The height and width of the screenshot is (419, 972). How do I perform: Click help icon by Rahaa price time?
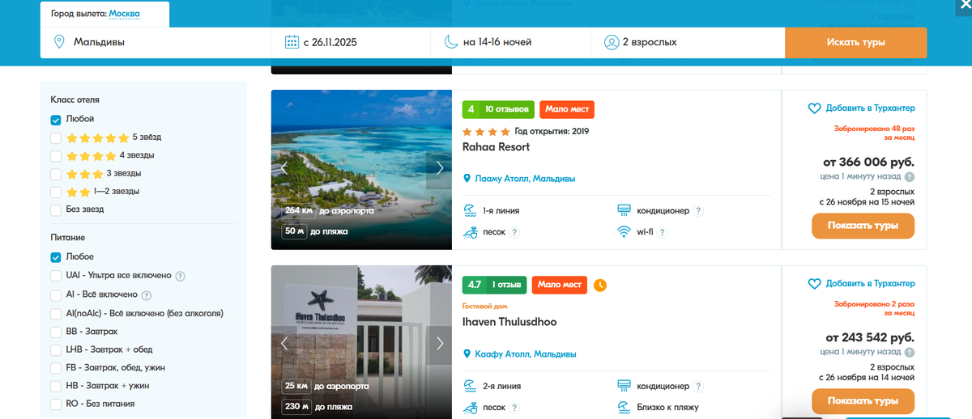pyautogui.click(x=910, y=177)
